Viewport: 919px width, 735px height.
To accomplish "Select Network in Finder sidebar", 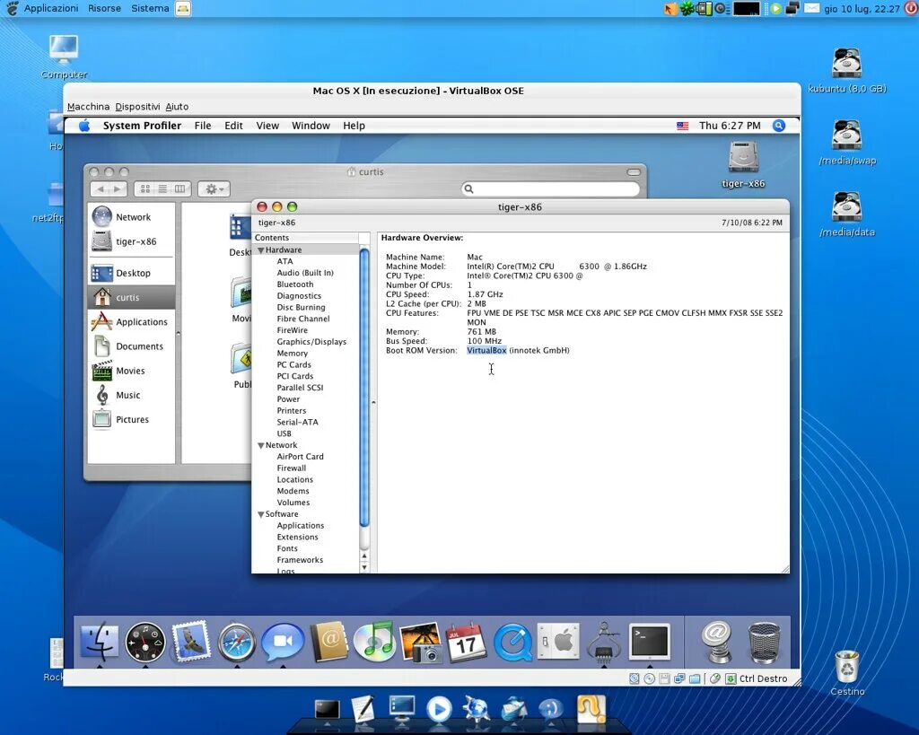I will [x=131, y=217].
